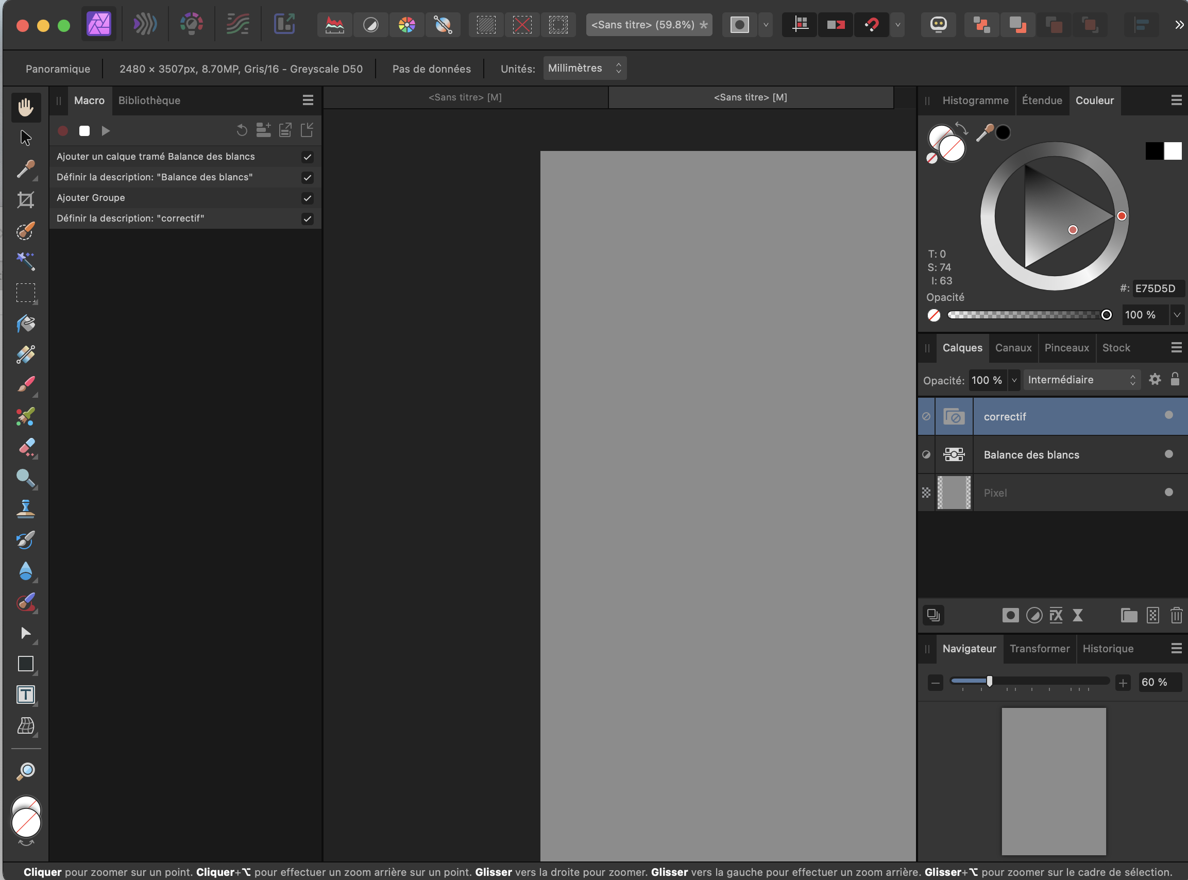Uncheck the "Ajouter Groupe" macro step

click(x=307, y=198)
